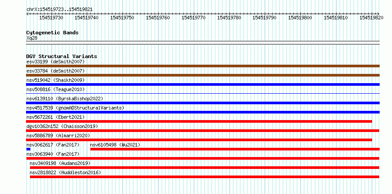Click ruler position 154519750

click(122, 18)
